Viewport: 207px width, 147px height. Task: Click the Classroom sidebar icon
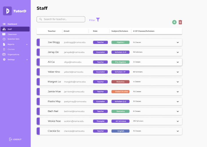click(x=4, y=34)
